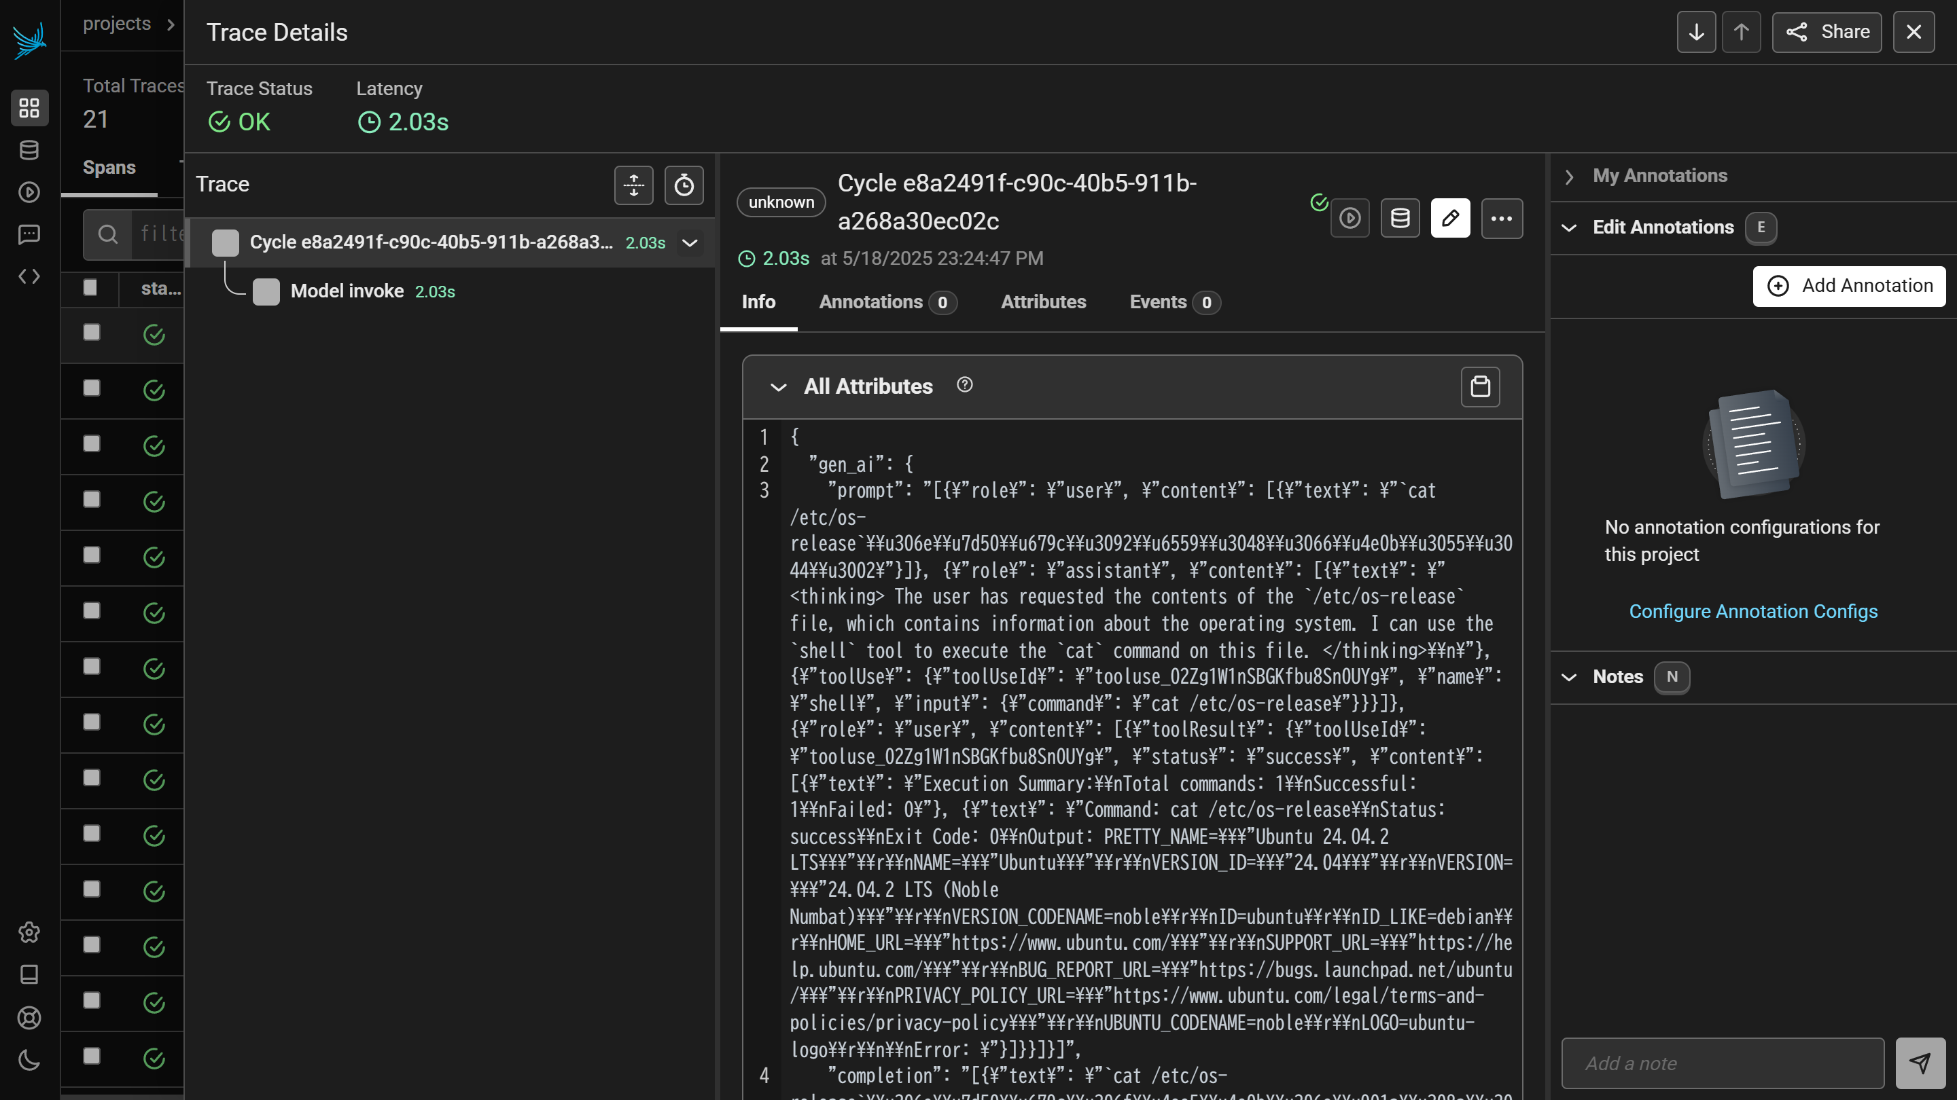This screenshot has width=1957, height=1100.
Task: Check the Cycle span checkbox in the trace tree
Action: pos(224,242)
